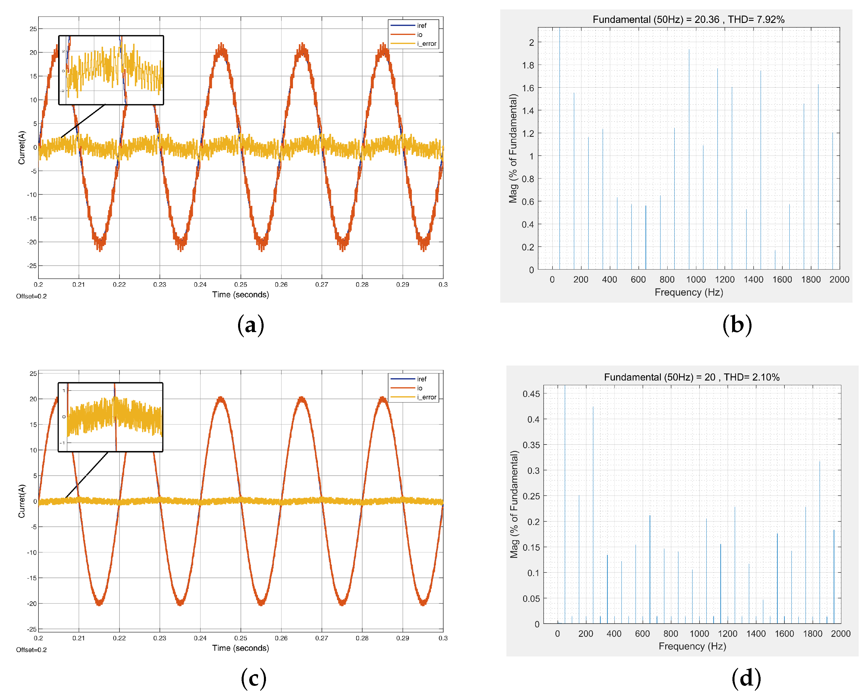Click the i_error legend entry in plot (c)
This screenshot has width=866, height=697.
[x=426, y=397]
